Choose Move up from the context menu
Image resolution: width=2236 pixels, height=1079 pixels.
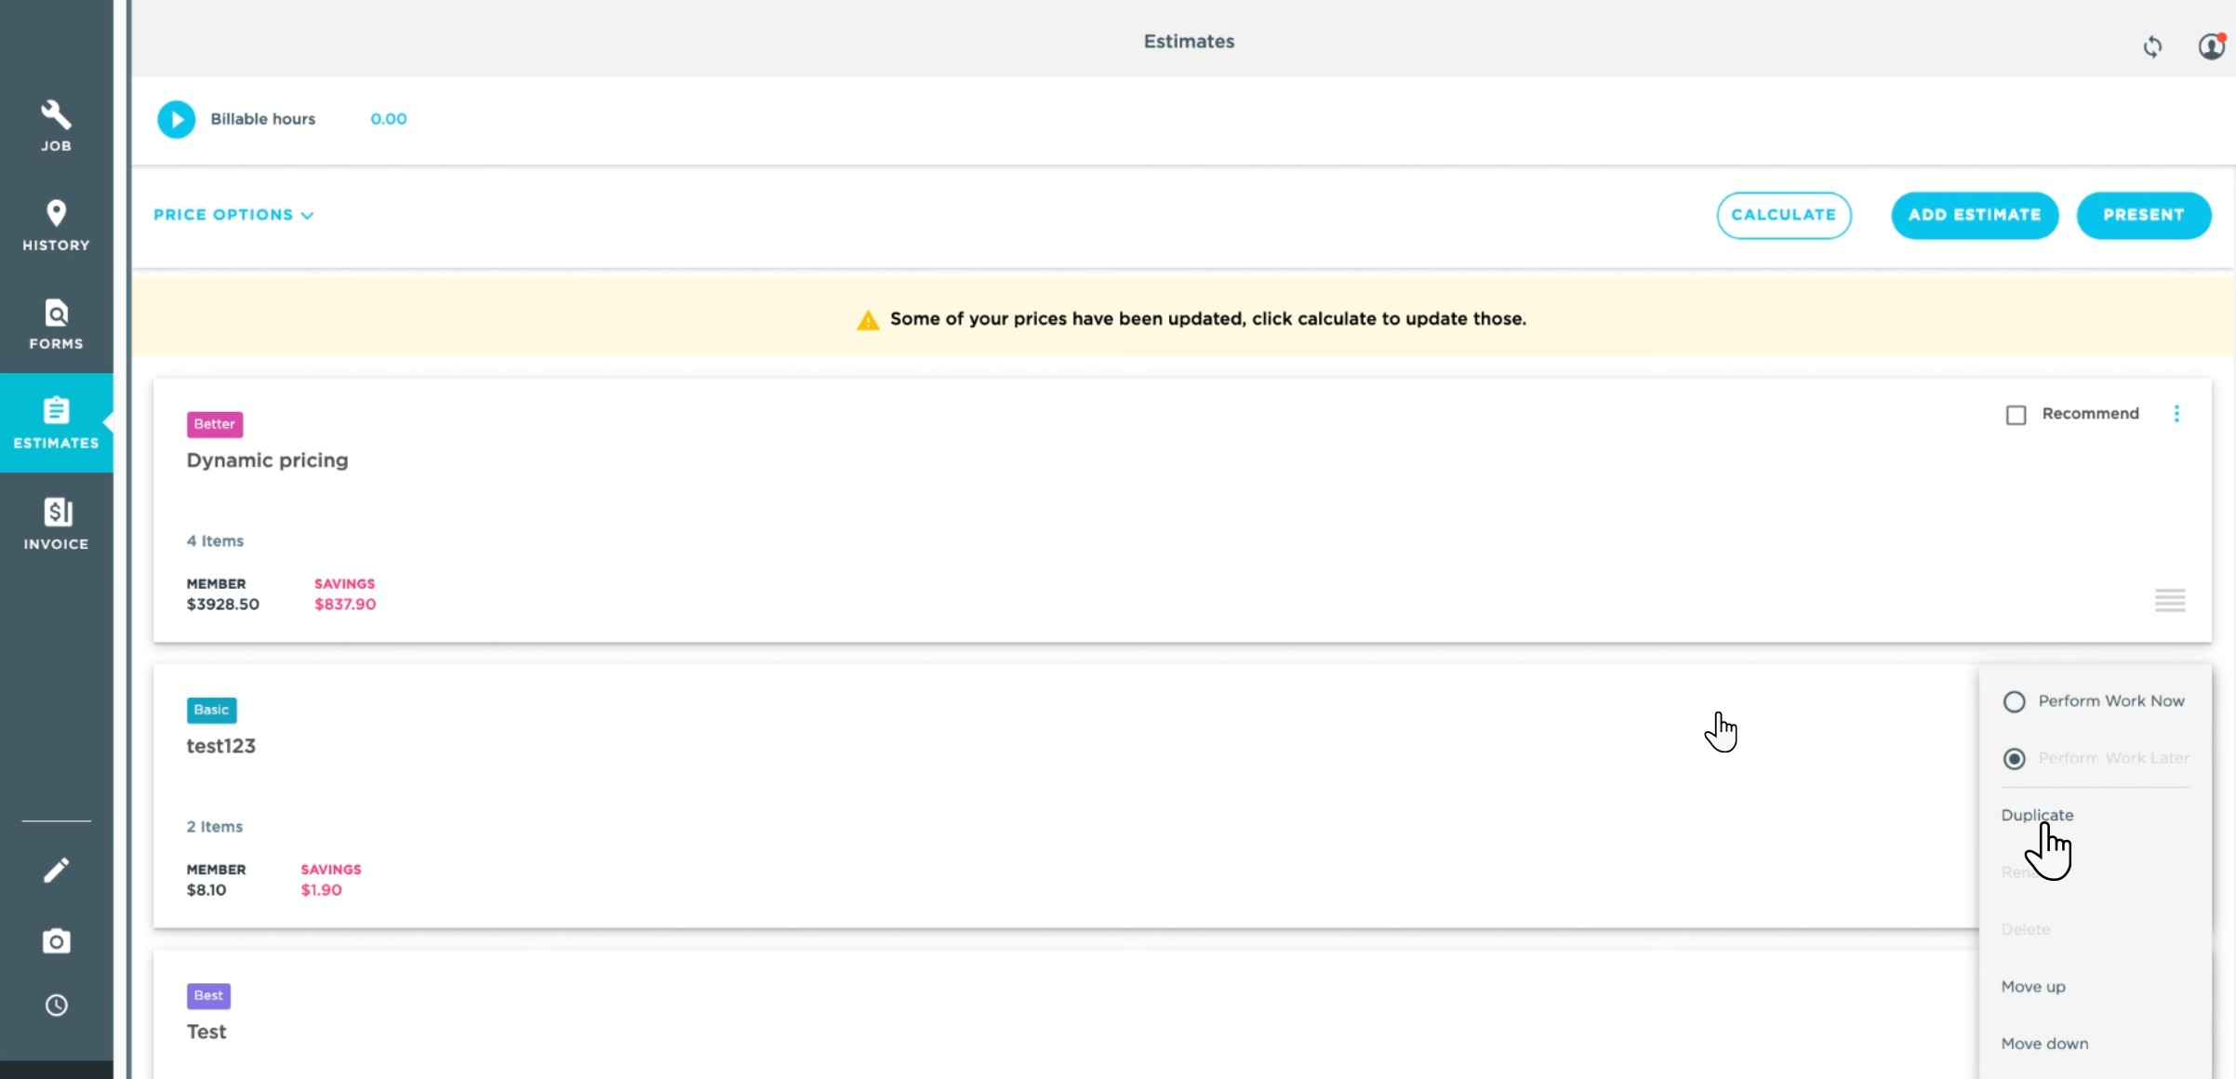(2033, 987)
